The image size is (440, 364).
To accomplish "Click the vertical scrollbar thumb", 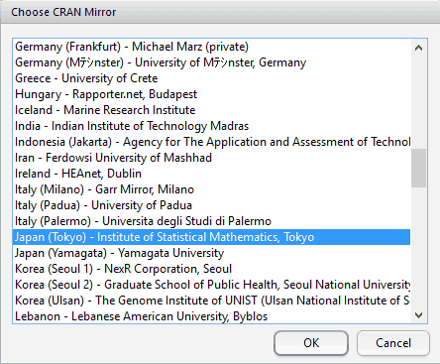I will pyautogui.click(x=418, y=168).
